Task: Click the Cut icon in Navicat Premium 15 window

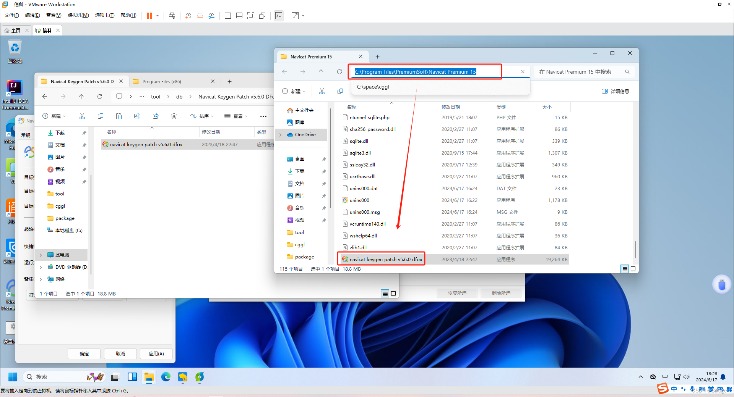Action: pos(322,91)
